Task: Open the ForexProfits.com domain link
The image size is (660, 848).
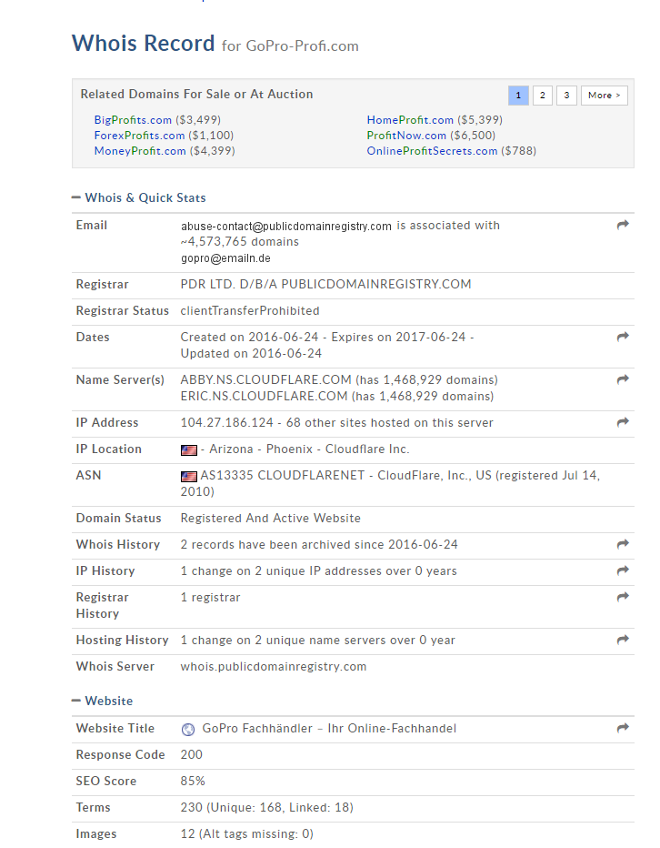Action: point(139,136)
